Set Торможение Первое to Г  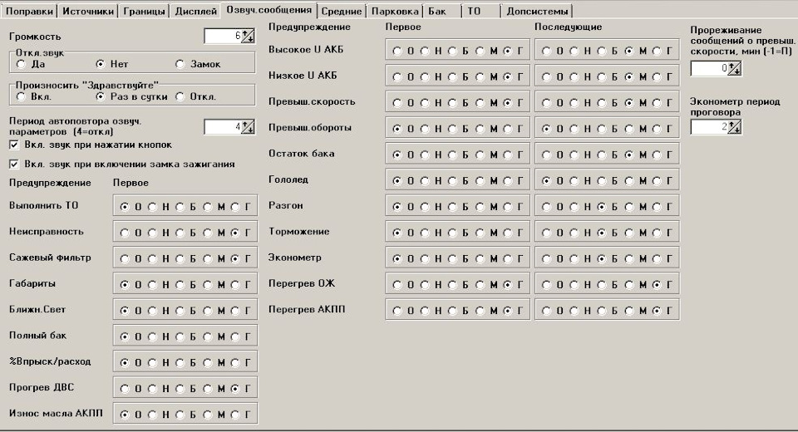(x=514, y=233)
